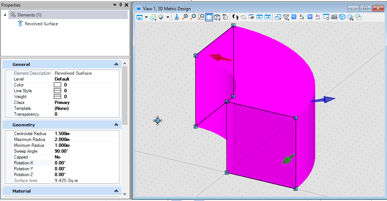Click the Clip Mask icon
Screen dimensions: 387x201
pyautogui.click(x=358, y=17)
